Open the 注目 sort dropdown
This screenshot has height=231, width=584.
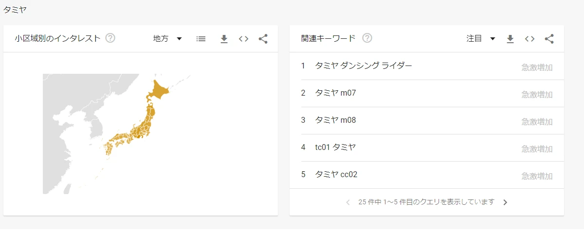pyautogui.click(x=481, y=39)
